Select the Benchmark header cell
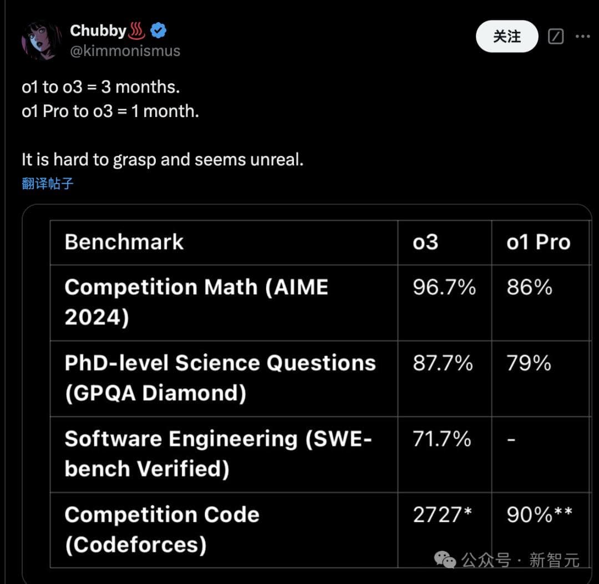Image resolution: width=599 pixels, height=584 pixels. tap(124, 242)
